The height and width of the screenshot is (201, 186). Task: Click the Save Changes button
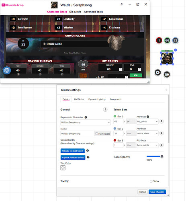coord(157,192)
